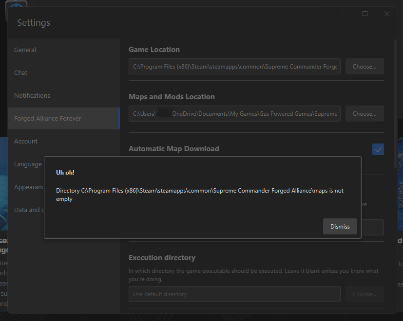The width and height of the screenshot is (403, 321).
Task: Click the 'Automatic Map Download' label
Action: [x=174, y=149]
